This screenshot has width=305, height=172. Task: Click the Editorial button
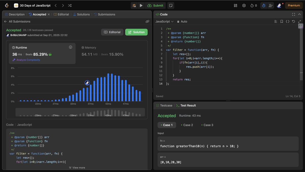[112, 32]
